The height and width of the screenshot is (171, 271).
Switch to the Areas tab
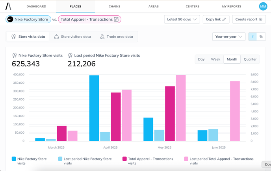click(154, 6)
